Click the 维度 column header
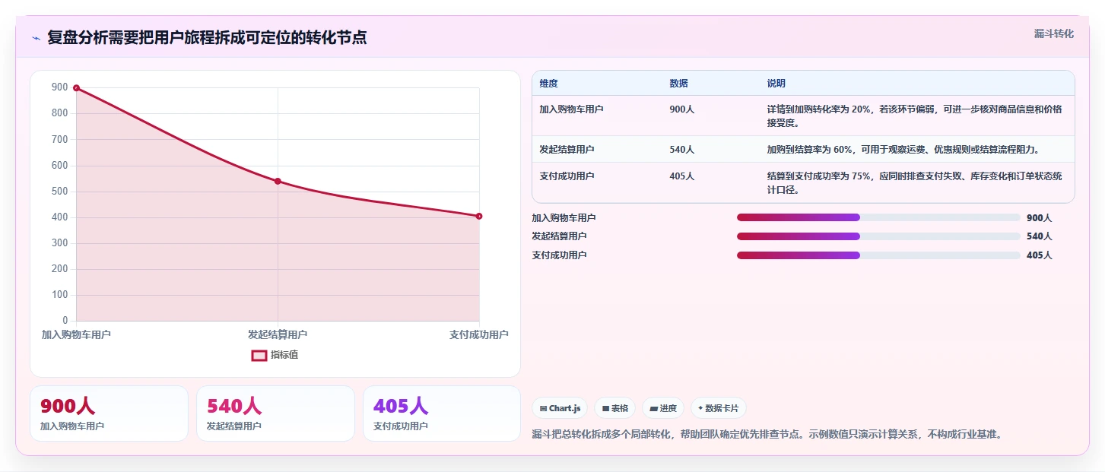 click(x=597, y=84)
